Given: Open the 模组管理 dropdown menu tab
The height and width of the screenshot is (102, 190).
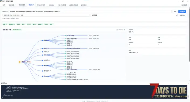Looking at the screenshot, I should (x=12, y=5).
